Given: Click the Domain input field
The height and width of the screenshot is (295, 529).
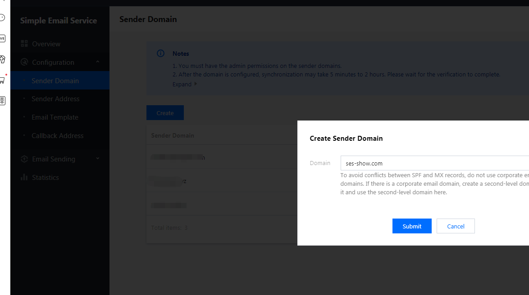Looking at the screenshot, I should [433, 163].
